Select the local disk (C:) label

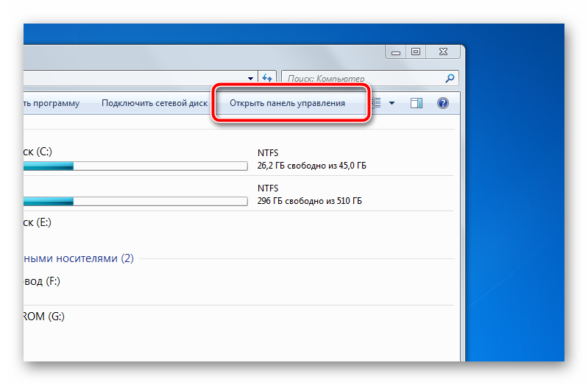coord(38,152)
